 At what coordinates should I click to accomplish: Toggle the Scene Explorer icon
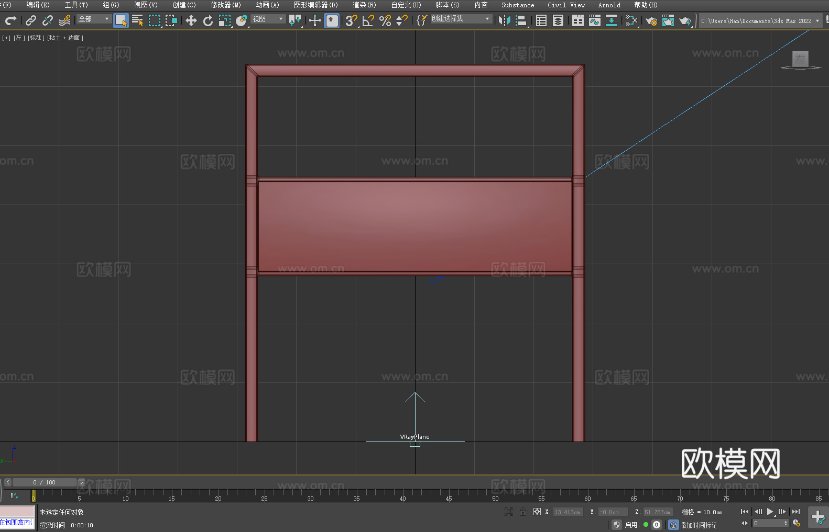[x=541, y=21]
